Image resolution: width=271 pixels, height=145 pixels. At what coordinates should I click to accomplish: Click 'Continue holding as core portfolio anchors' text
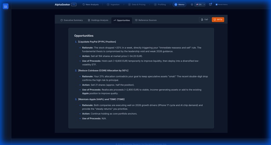coord(114,114)
